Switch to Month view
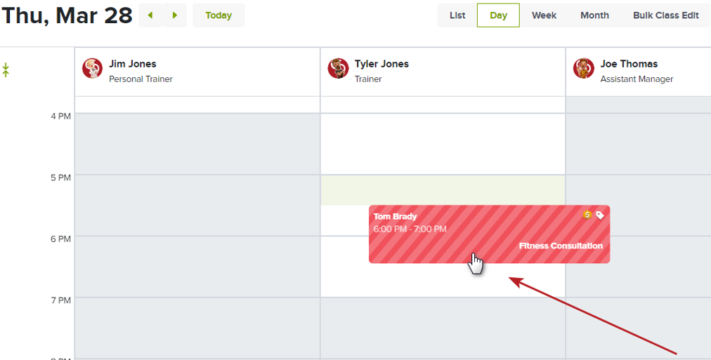Image resolution: width=711 pixels, height=360 pixels. (x=594, y=15)
